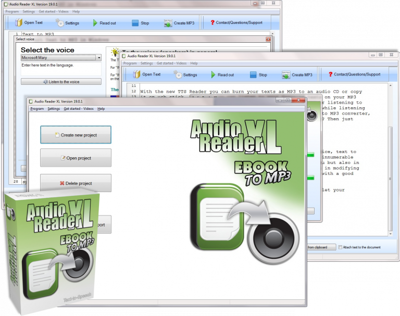Click Read out play icon in middle window
Image resolution: width=400 pixels, height=316 pixels.
(x=213, y=75)
